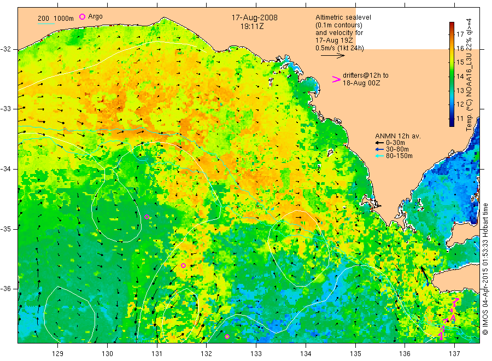
Task: Click the 16 tick label on the colorbar
Action: tap(460, 48)
